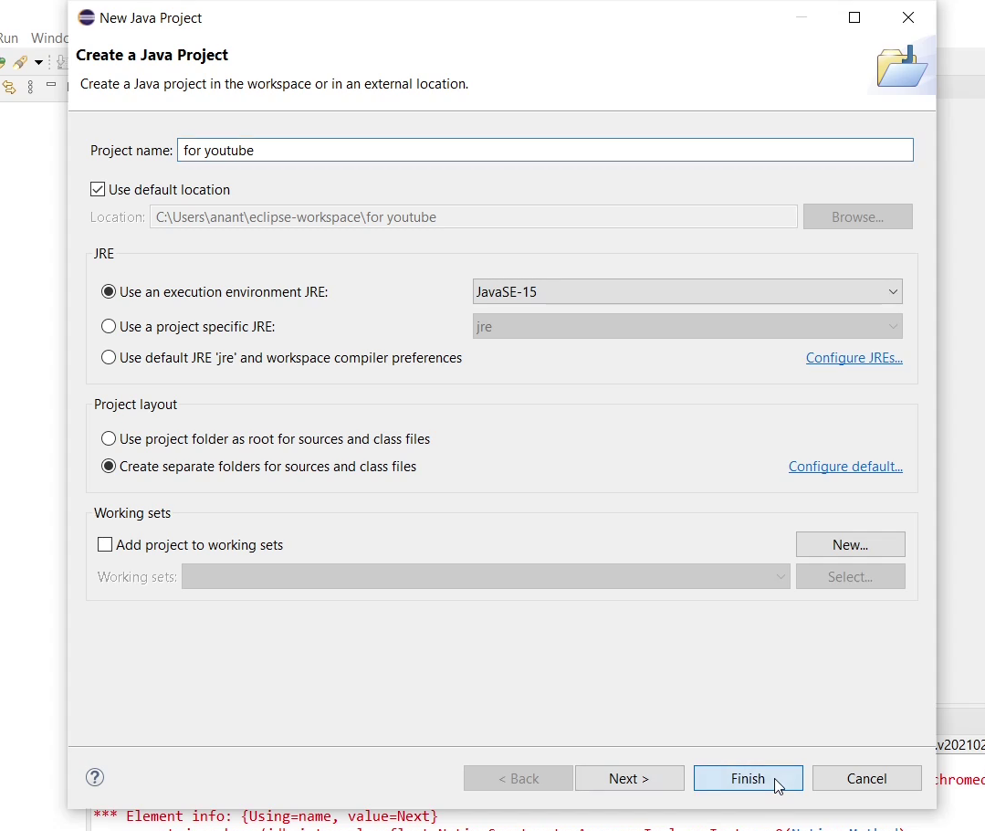Viewport: 985px width, 831px height.
Task: Click the Eclipse logo in dialog title bar
Action: 87,17
